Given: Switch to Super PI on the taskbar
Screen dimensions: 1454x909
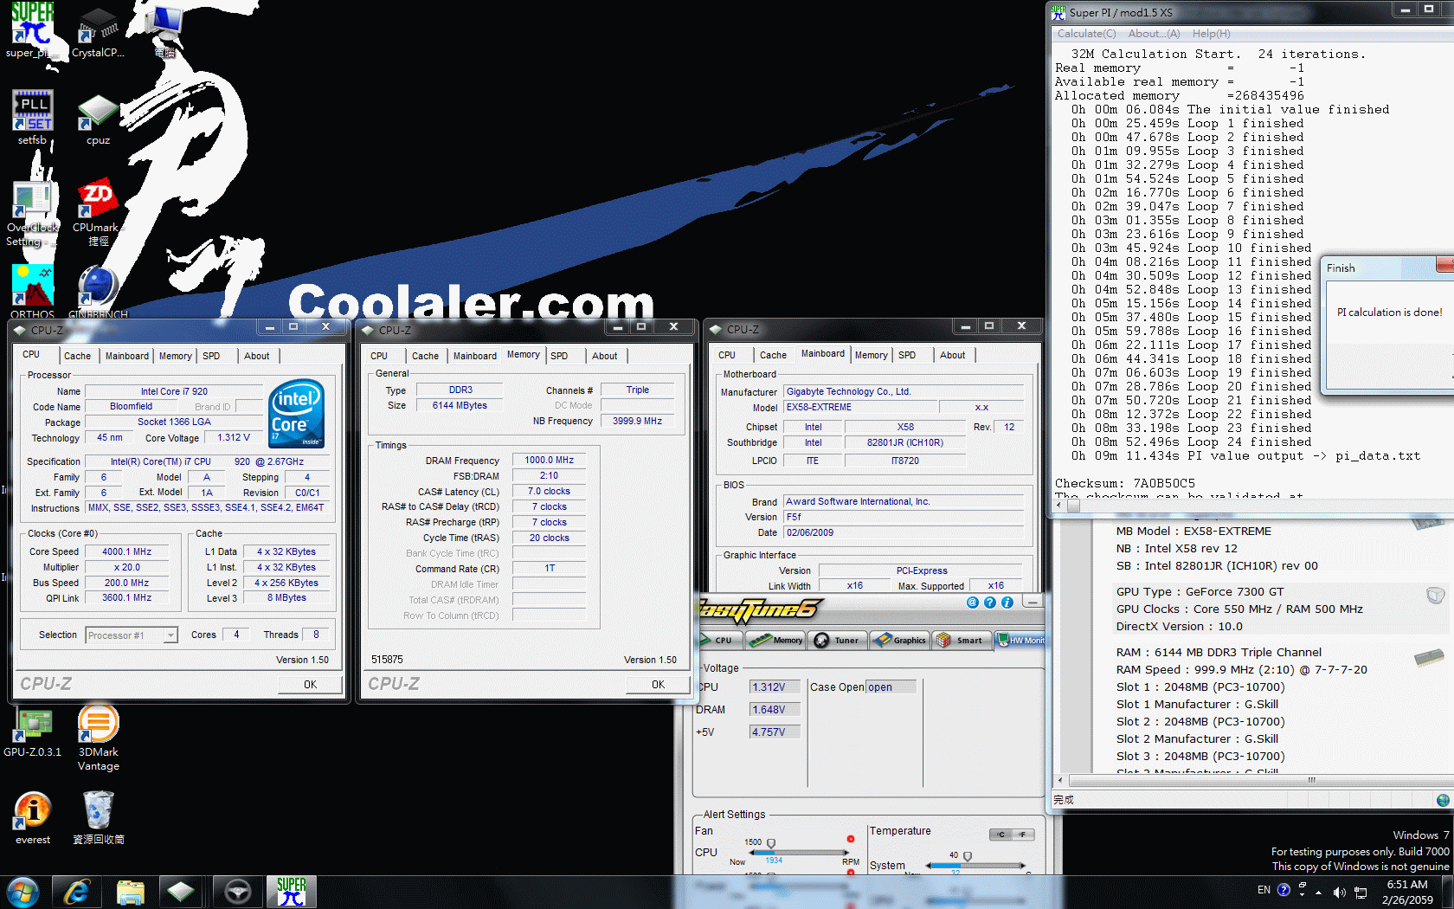Looking at the screenshot, I should pos(292,892).
